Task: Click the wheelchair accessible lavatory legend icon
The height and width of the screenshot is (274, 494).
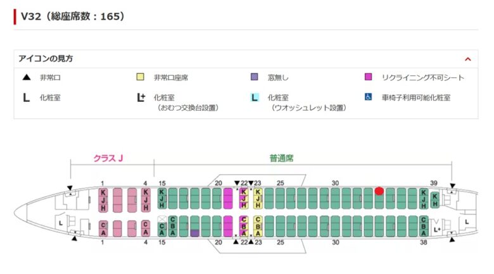Action: (x=368, y=97)
